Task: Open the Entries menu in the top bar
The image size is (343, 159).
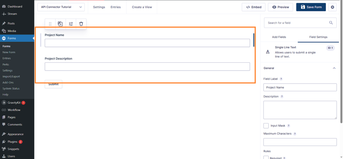Action: pos(116,7)
